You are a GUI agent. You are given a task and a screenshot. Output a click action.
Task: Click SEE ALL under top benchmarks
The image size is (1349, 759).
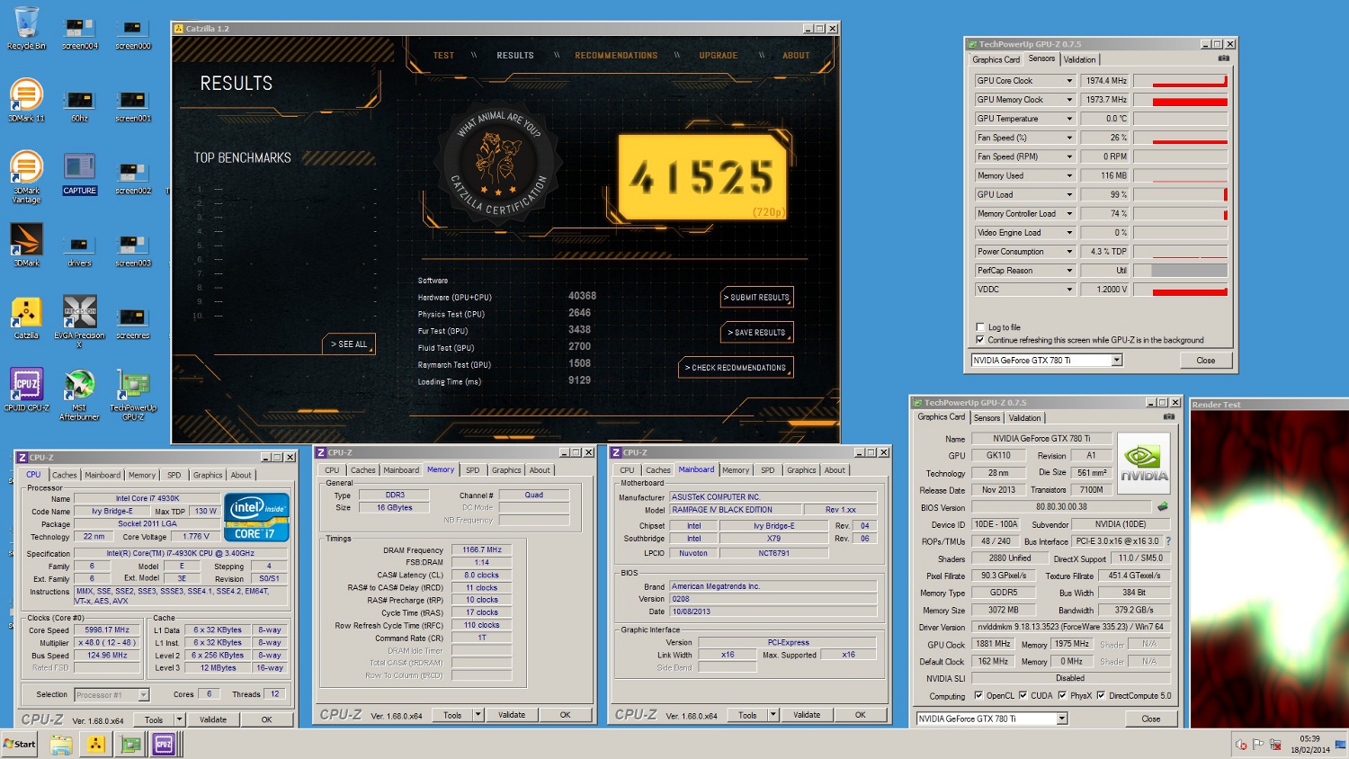coord(349,344)
